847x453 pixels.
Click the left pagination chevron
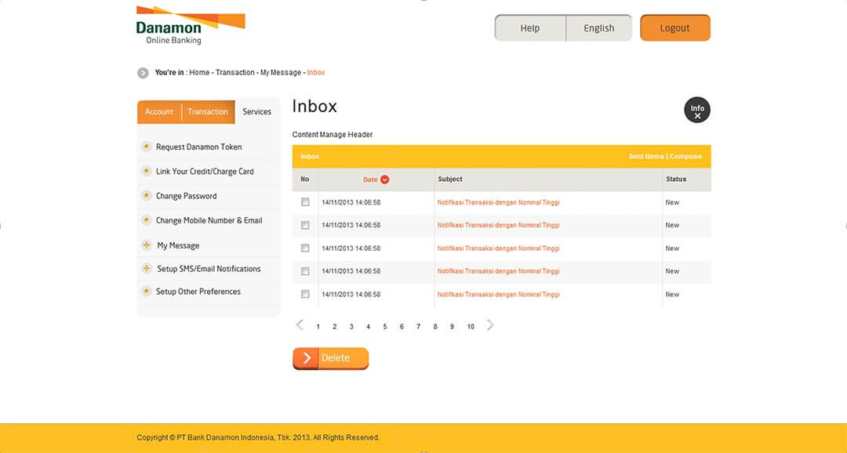pos(299,324)
